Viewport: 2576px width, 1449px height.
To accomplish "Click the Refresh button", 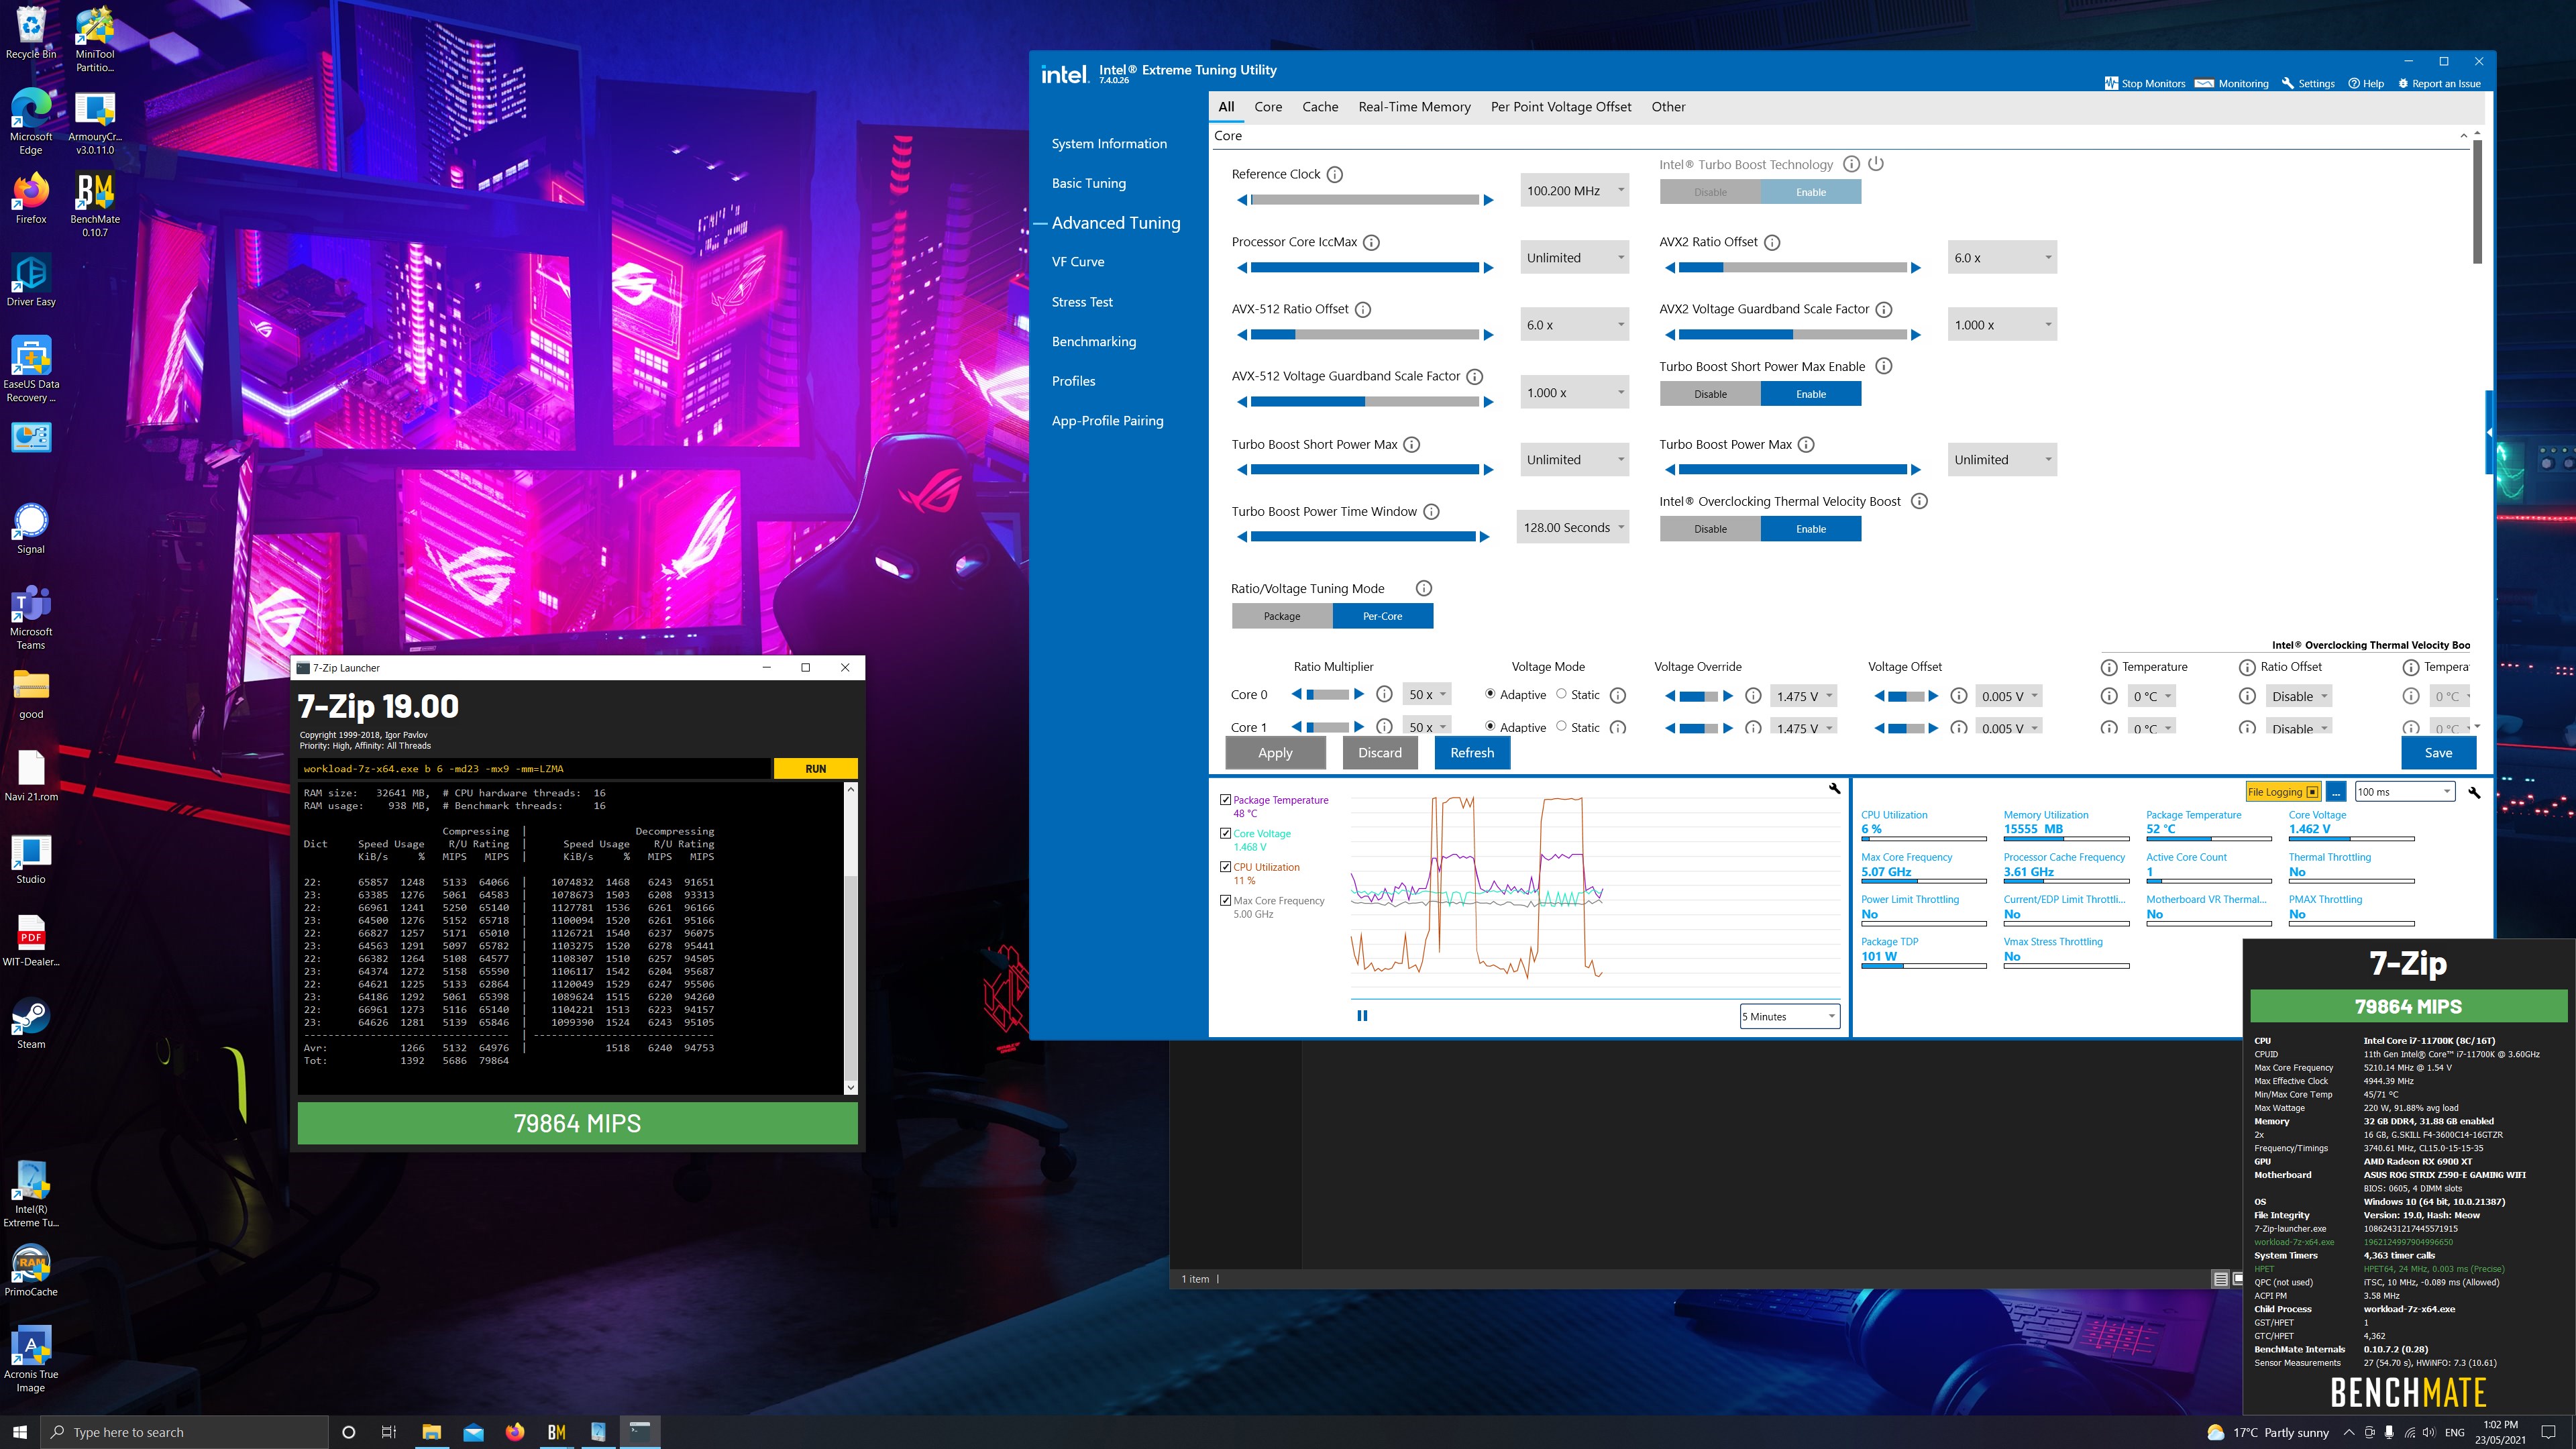I will tap(1472, 752).
